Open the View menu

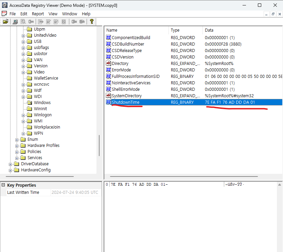53,14
